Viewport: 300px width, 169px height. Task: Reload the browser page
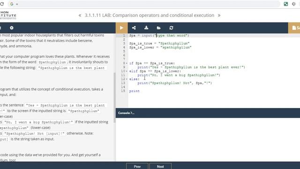point(2,4)
